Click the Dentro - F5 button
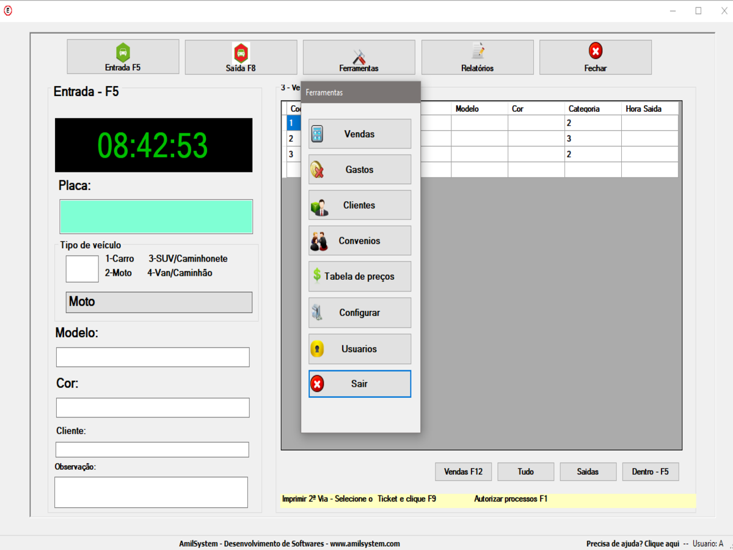 (x=651, y=472)
